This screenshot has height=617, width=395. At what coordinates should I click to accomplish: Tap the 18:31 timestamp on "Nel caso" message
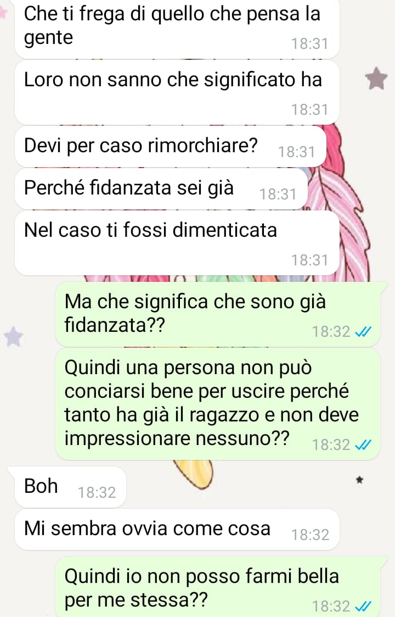pyautogui.click(x=310, y=260)
